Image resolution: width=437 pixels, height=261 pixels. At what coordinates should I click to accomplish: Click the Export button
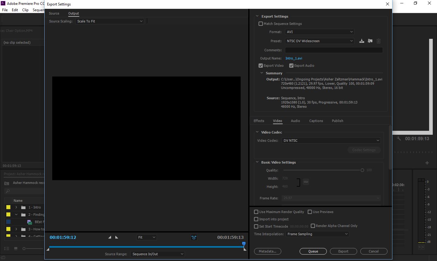[x=343, y=251]
